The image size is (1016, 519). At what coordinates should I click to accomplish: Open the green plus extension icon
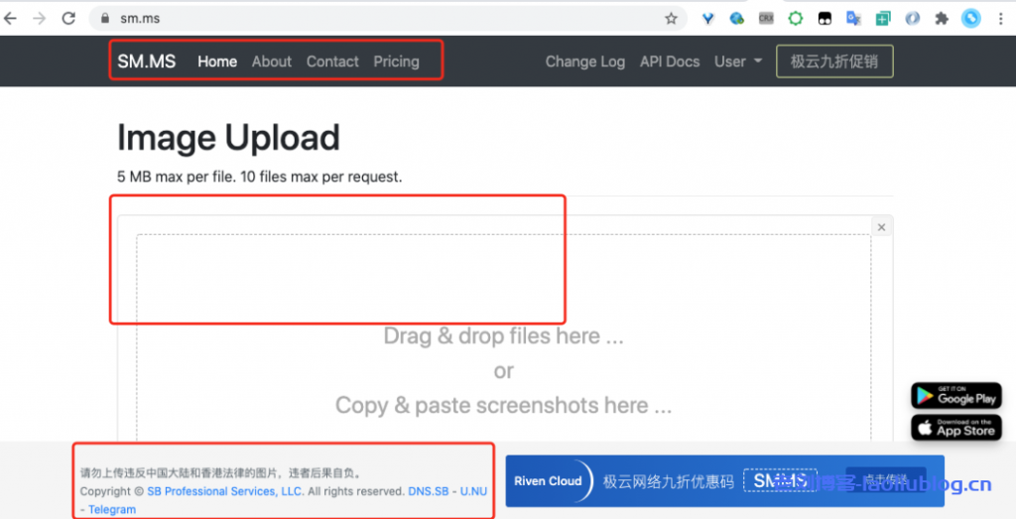882,19
